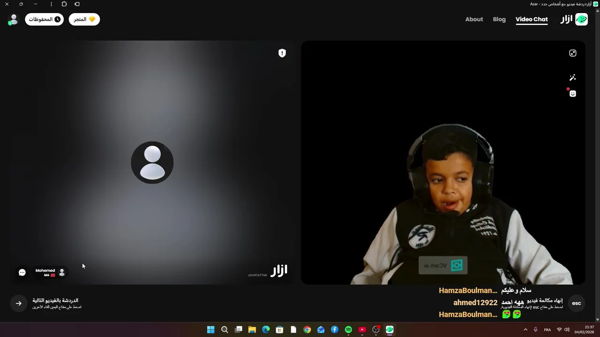Open the About page
This screenshot has height=337, width=600.
tap(474, 19)
